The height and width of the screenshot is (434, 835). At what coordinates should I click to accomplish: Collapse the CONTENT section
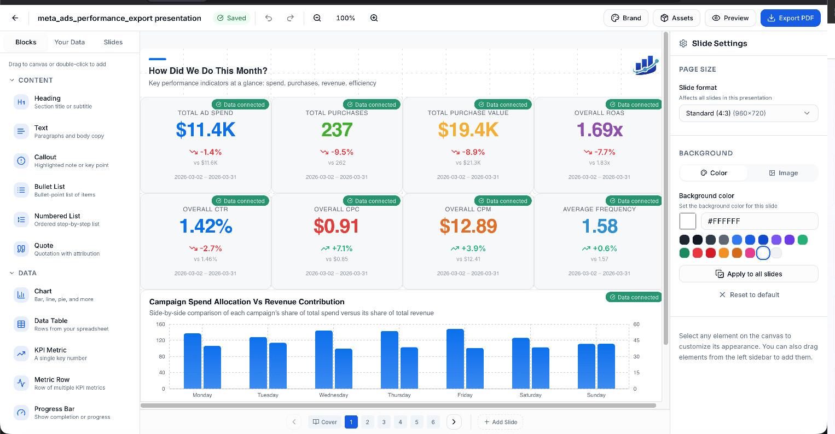13,80
